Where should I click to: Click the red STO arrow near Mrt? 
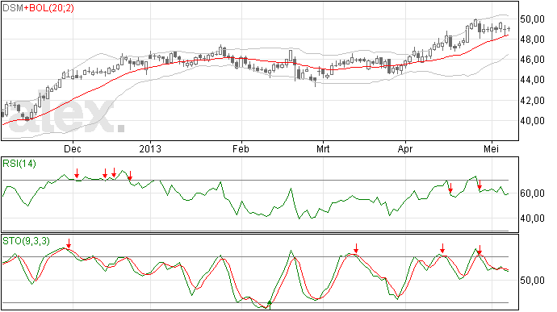tap(356, 248)
